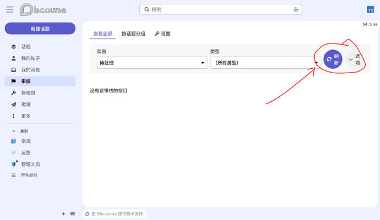
Task: Switch to the 按话题分组 tab
Action: coord(133,34)
